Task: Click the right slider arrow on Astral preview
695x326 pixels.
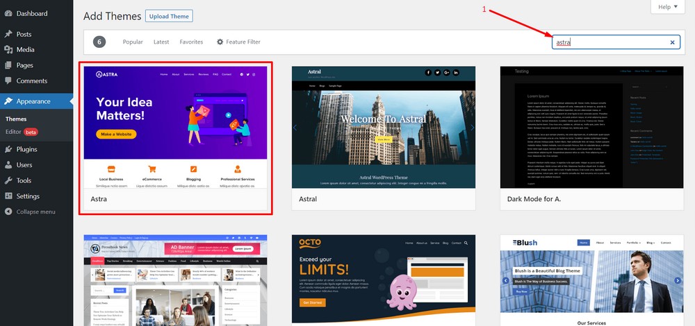Action: point(472,128)
